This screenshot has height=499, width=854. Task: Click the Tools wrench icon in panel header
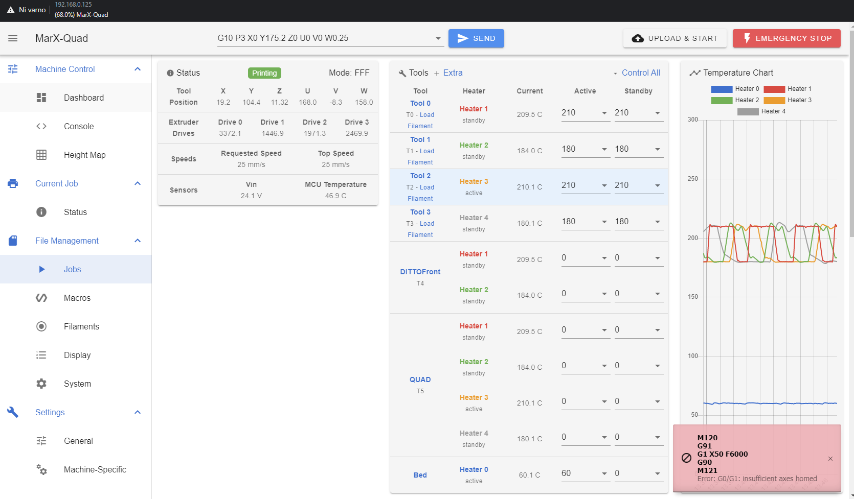click(x=402, y=74)
